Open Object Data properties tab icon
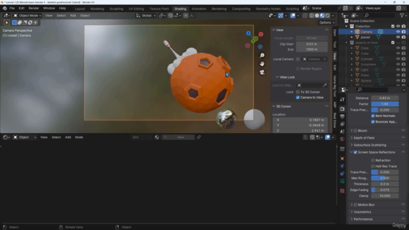This screenshot has height=230, width=409. [343, 181]
